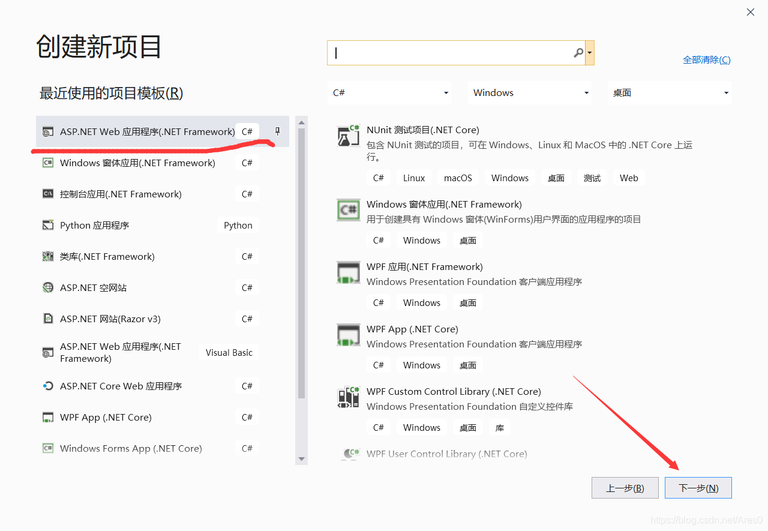Click the ASP.NET 空网站 globe icon

(47, 287)
